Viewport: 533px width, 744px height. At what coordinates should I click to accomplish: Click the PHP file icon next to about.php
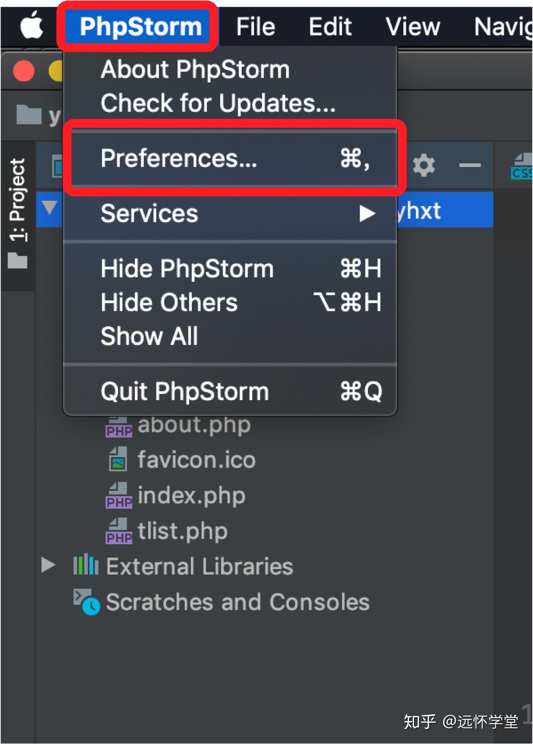119,425
